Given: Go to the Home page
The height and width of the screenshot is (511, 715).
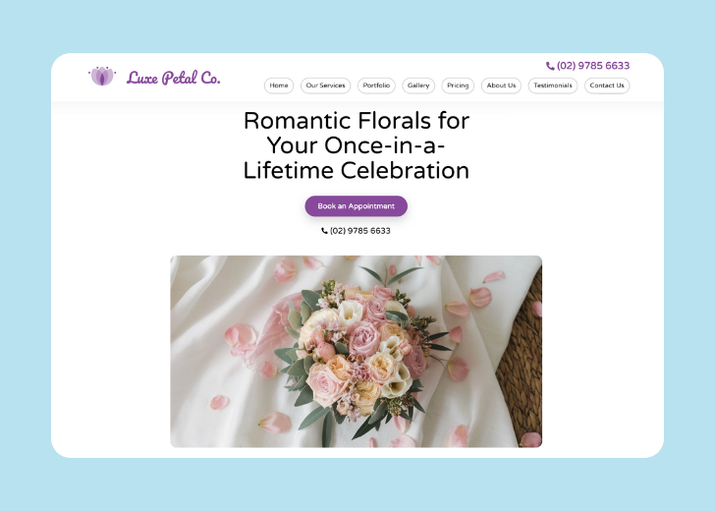Looking at the screenshot, I should tap(279, 85).
